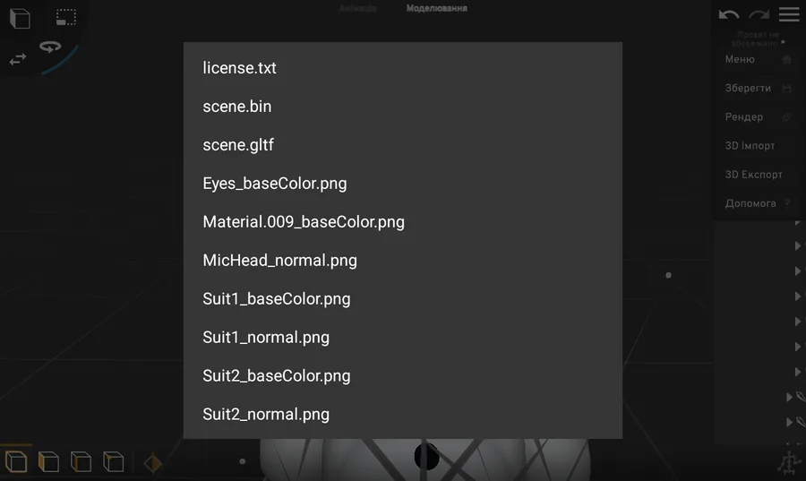Toggle the fourth cube edge mode icon
The width and height of the screenshot is (806, 481).
point(113,461)
